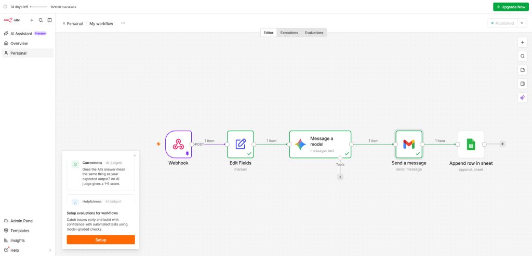Add sticky note from right toolbar
Image resolution: width=532 pixels, height=256 pixels.
click(x=523, y=70)
